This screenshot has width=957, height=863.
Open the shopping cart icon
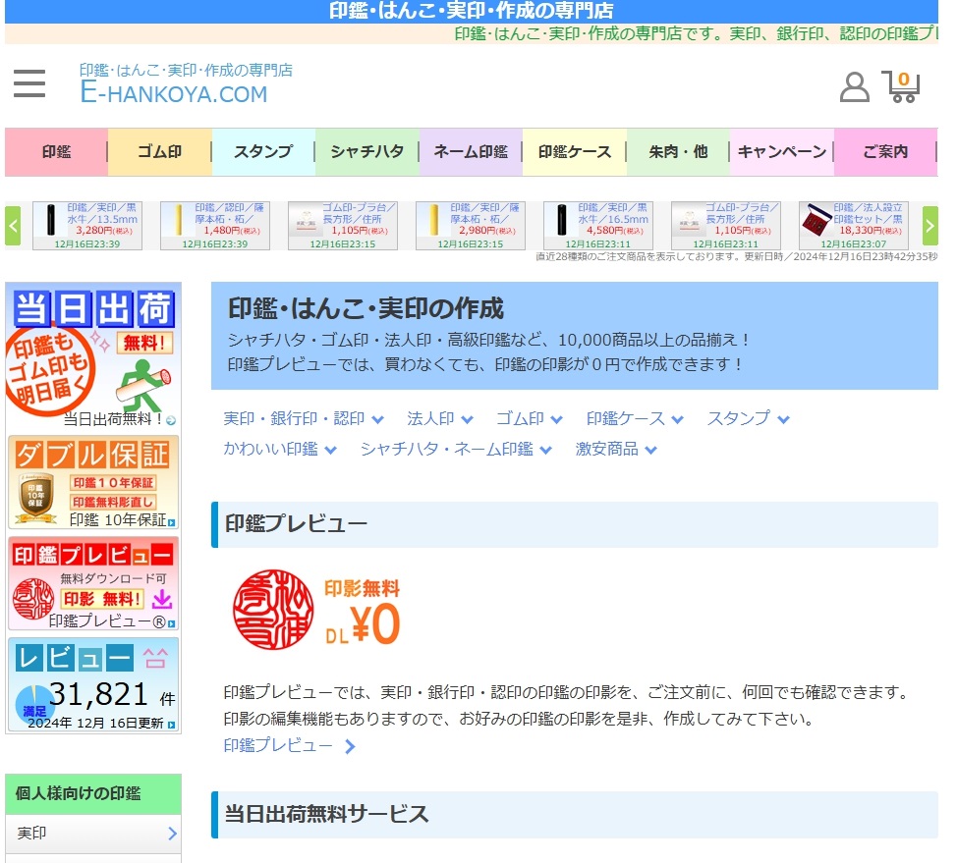pyautogui.click(x=901, y=86)
